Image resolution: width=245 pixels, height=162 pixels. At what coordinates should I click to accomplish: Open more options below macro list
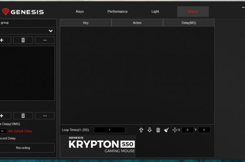pos(45,116)
